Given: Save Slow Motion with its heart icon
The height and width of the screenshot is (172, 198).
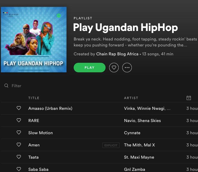Looking at the screenshot, I should 19,132.
